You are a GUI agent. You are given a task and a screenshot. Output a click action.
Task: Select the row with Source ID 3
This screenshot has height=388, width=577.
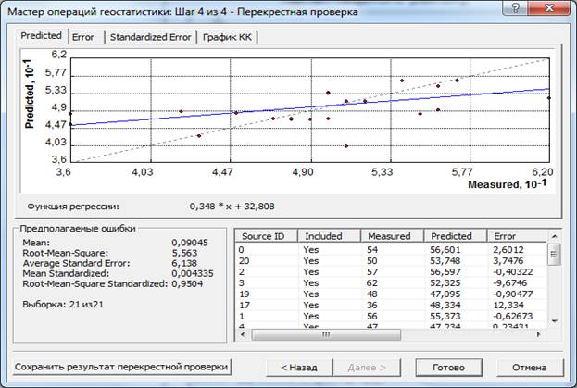click(391, 282)
